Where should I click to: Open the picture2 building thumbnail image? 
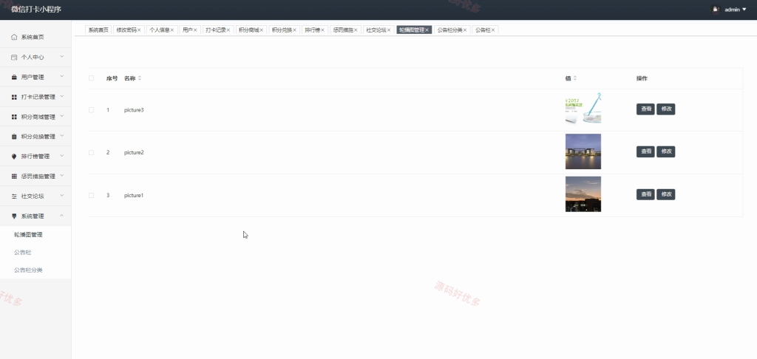click(x=583, y=151)
